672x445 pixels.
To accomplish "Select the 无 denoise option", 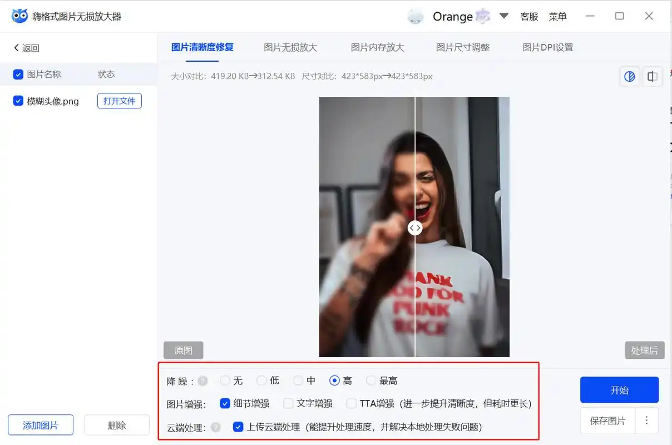I will point(224,380).
